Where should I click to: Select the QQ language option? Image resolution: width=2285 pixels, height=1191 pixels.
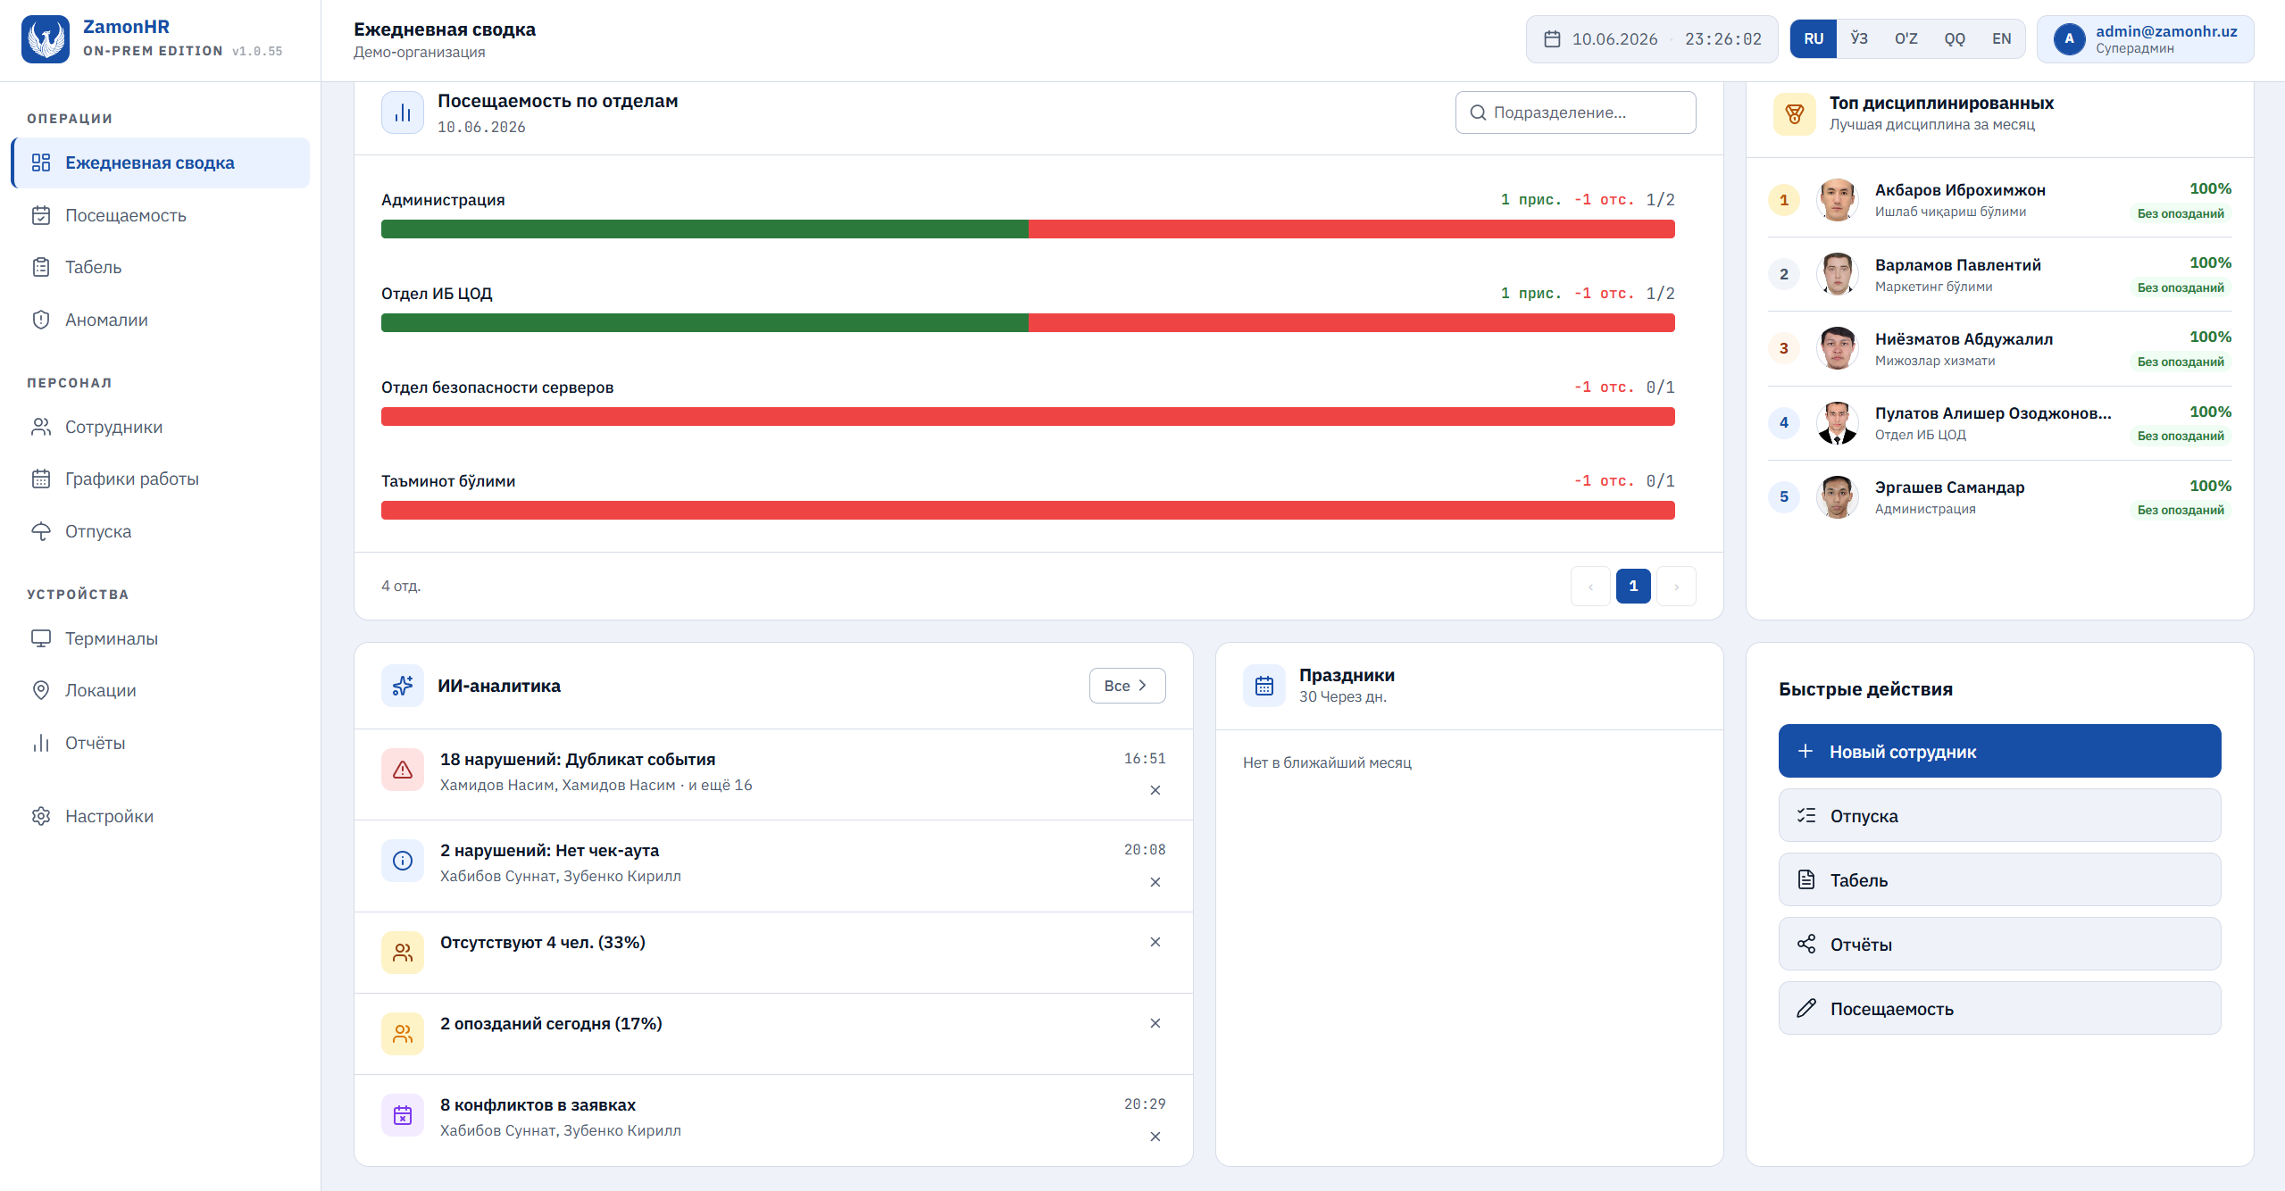1955,39
